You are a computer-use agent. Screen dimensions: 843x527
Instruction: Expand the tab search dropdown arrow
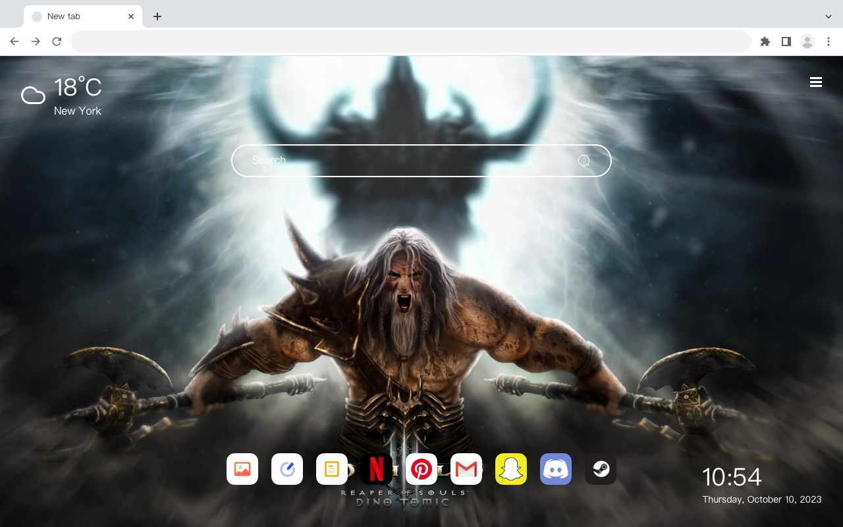829,16
